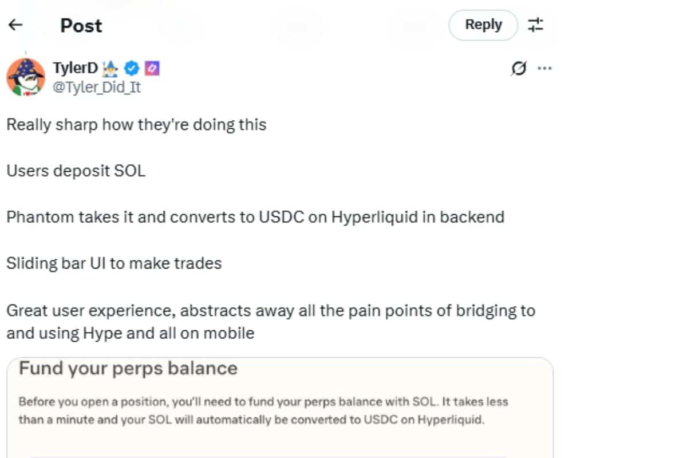Click the Grok slashed-circle icon
This screenshot has height=458, width=687.
click(x=519, y=69)
